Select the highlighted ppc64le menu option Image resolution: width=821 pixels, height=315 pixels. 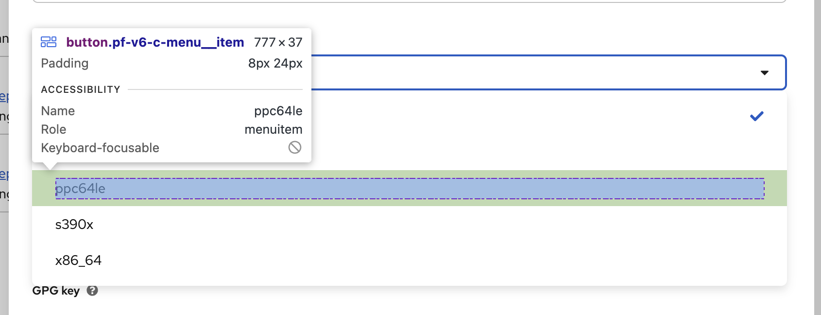tap(80, 189)
